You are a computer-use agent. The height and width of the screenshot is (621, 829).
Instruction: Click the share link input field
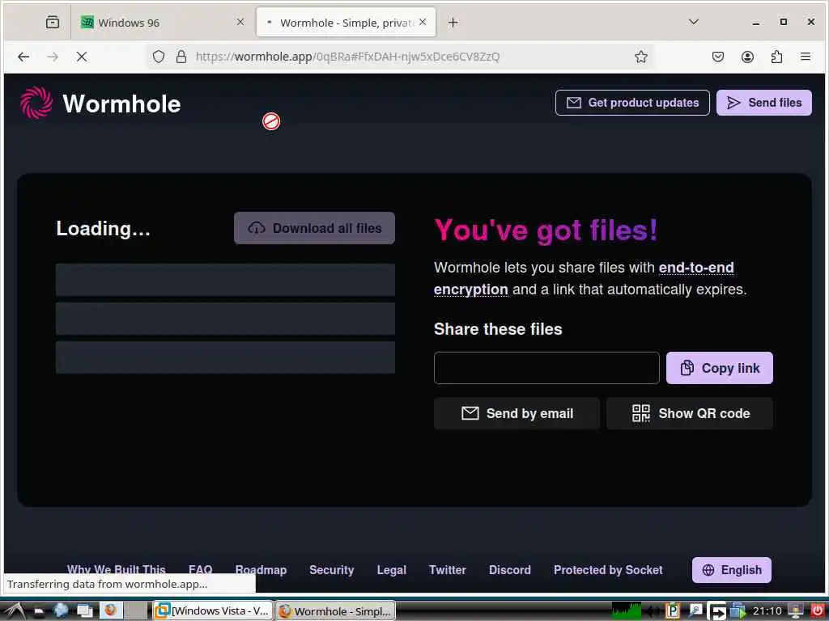[x=546, y=368]
